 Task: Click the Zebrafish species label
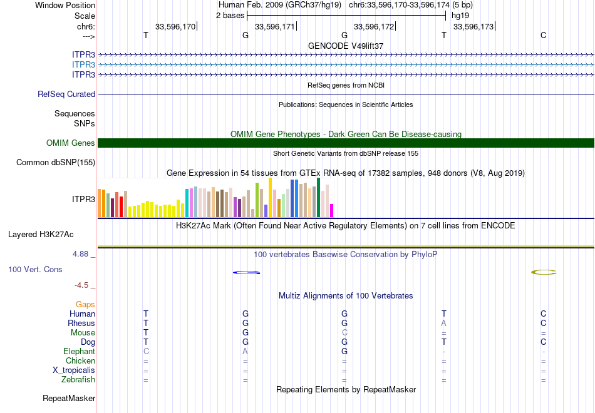coord(78,380)
